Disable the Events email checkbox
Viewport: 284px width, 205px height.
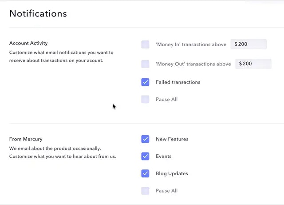coord(145,157)
